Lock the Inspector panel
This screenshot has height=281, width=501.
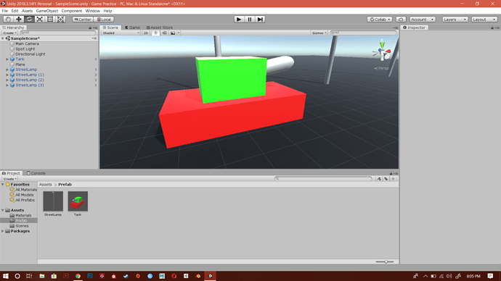pos(492,28)
